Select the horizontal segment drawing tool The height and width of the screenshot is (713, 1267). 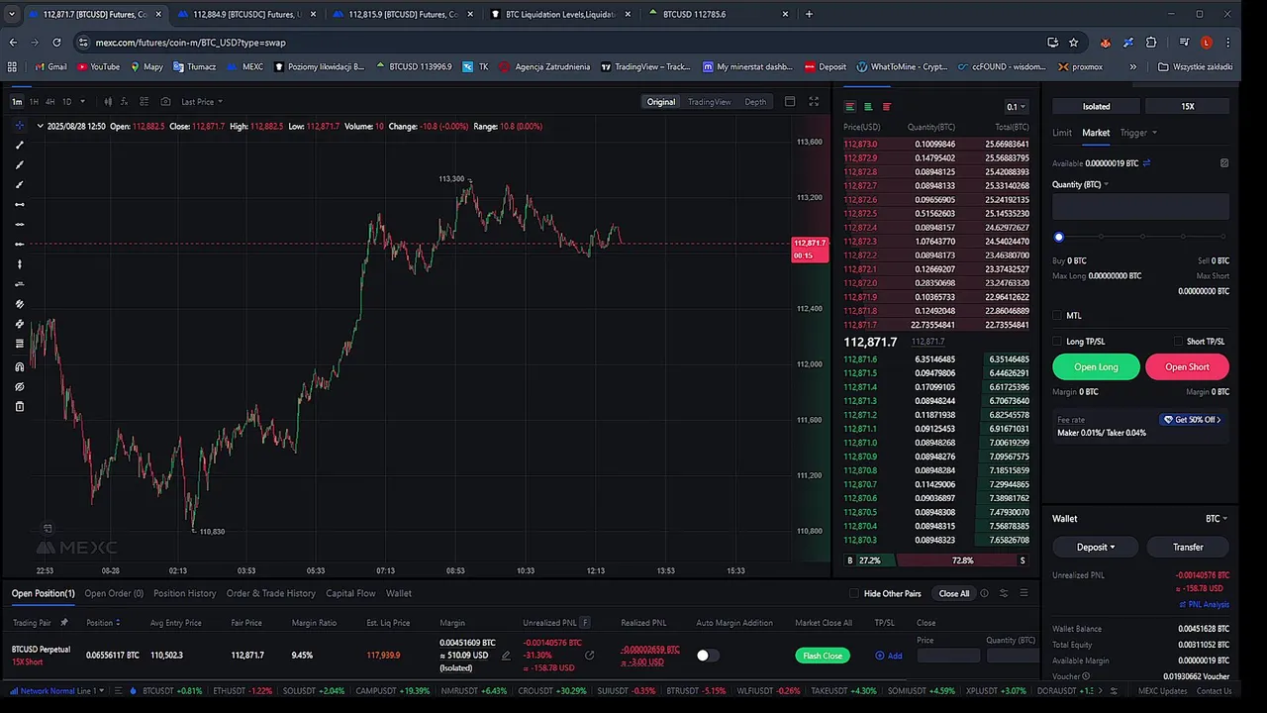coord(19,204)
